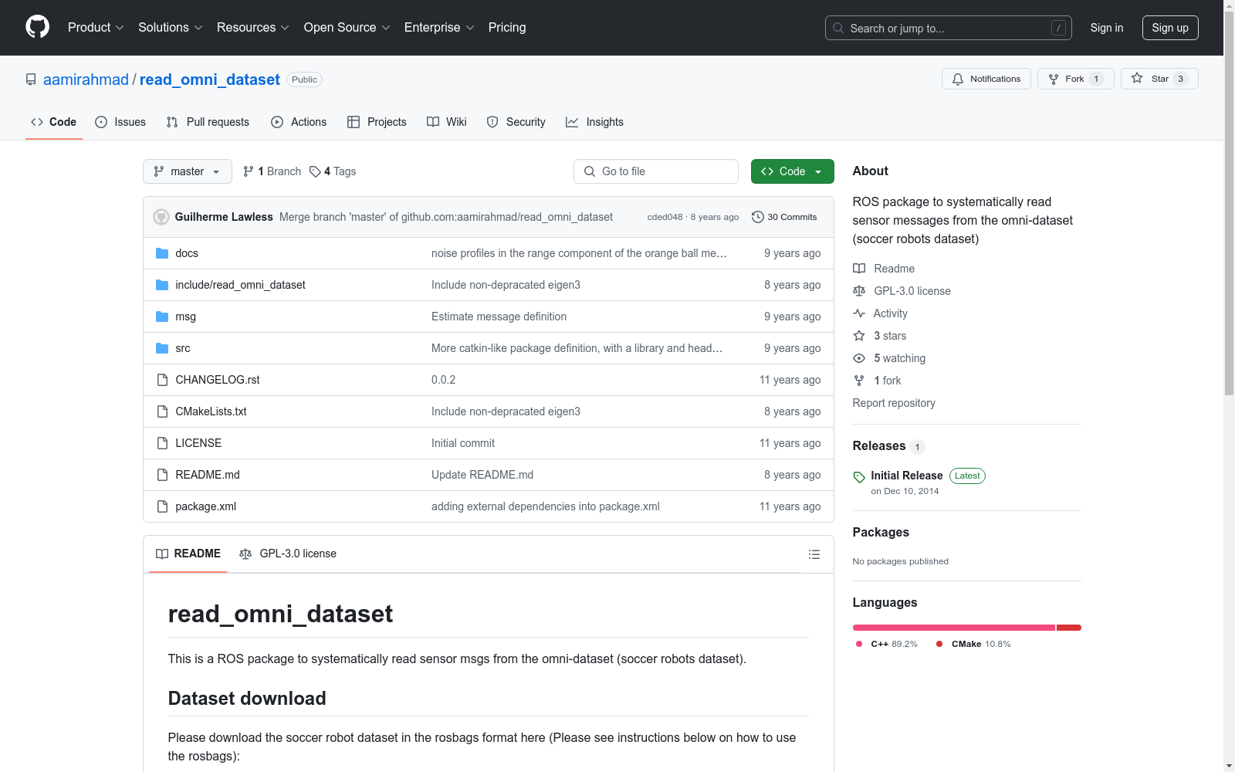Switch to the Actions tab

pos(299,122)
